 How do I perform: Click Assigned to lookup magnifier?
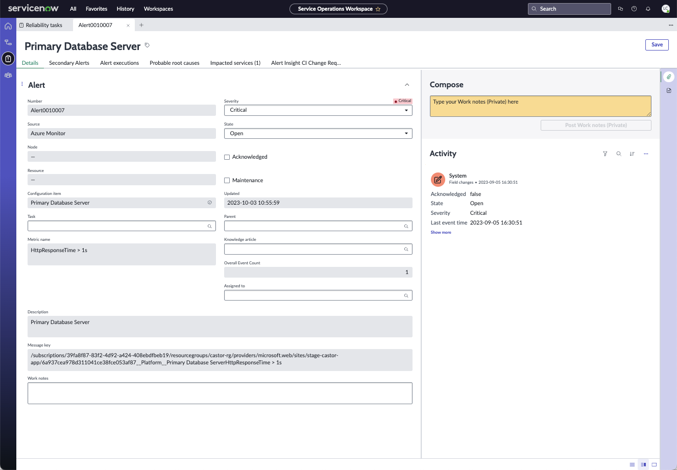pos(406,295)
